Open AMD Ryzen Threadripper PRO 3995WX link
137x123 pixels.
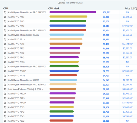(x=27, y=30)
